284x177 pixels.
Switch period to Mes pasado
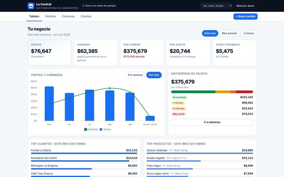230,33
